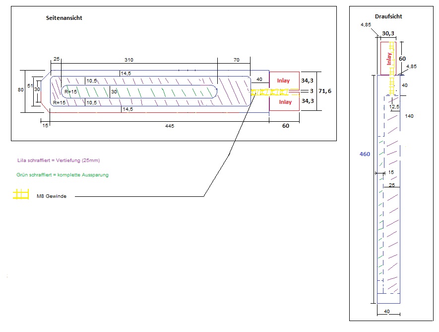
Task: Click the "Seitenansicht" view title
Action: tap(64, 18)
